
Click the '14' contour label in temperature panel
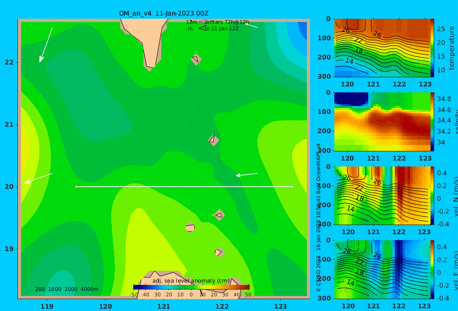click(x=349, y=61)
